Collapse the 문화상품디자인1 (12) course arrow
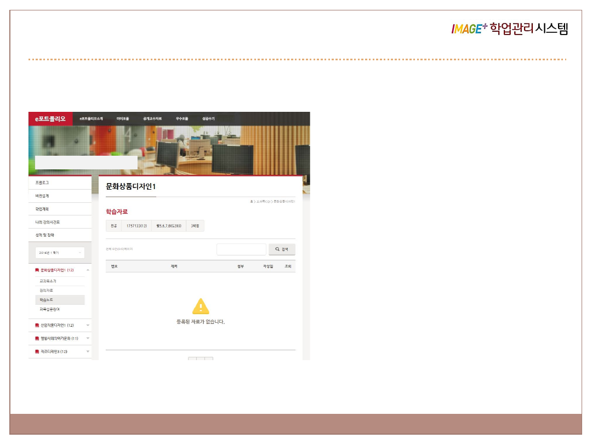This screenshot has height=444, width=592. coord(88,270)
